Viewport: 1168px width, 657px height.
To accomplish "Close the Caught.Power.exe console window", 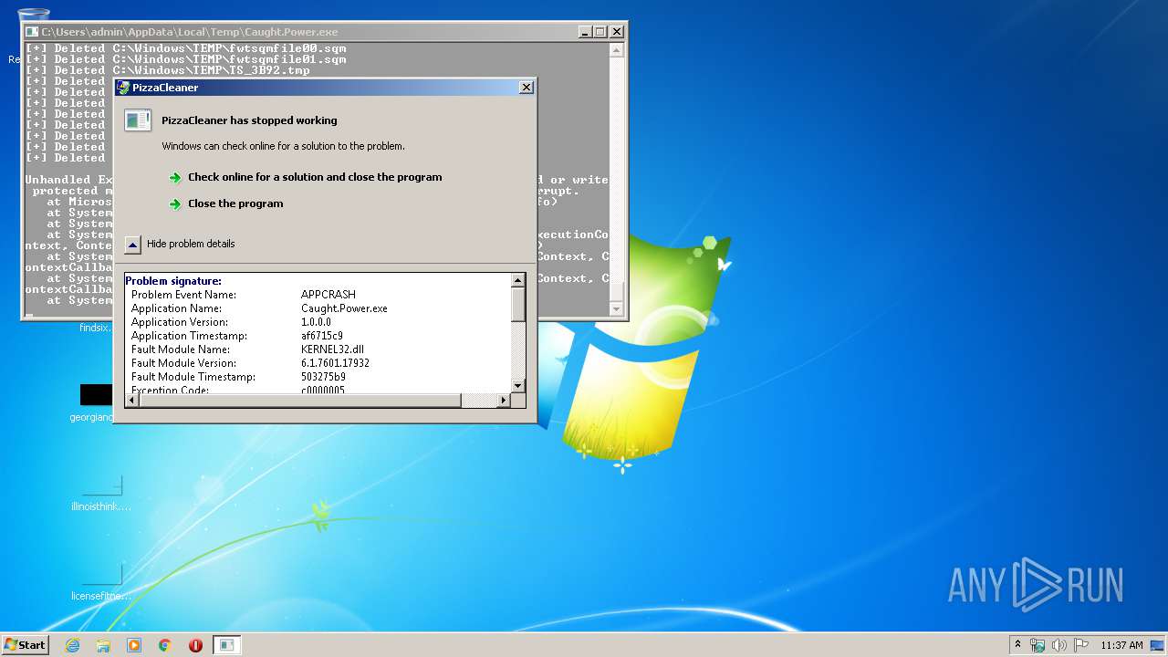I will (617, 32).
